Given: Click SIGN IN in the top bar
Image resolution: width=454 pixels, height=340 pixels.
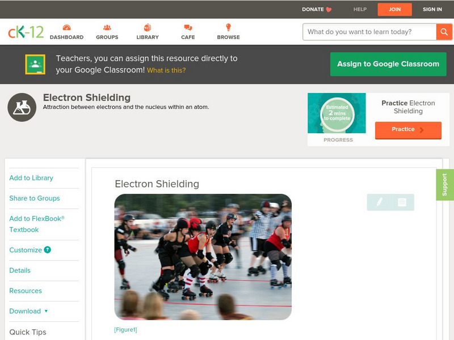Looking at the screenshot, I should 432,10.
